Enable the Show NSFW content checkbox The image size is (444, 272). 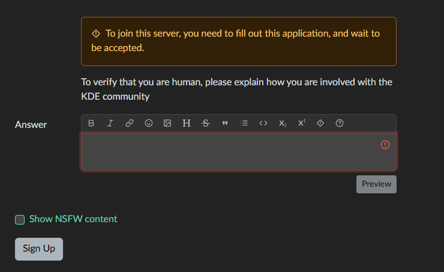(x=20, y=220)
